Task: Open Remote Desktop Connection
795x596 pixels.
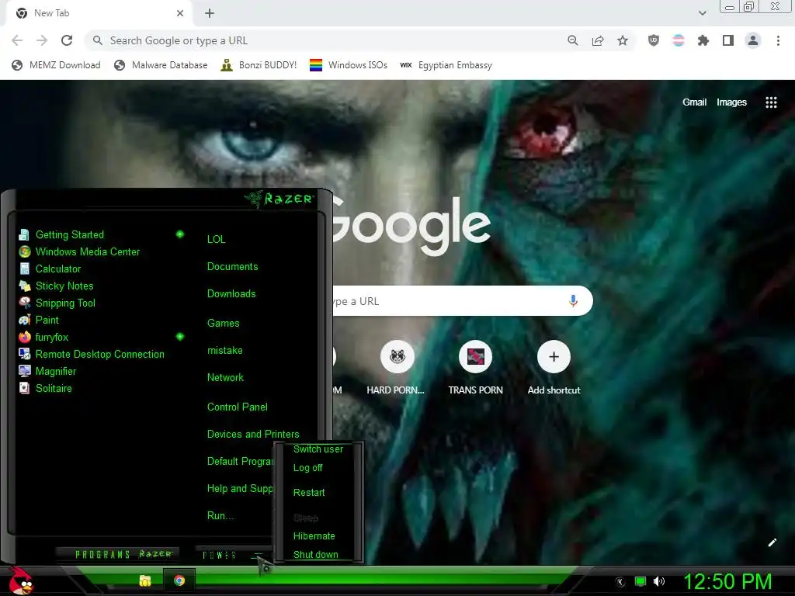Action: point(92,354)
